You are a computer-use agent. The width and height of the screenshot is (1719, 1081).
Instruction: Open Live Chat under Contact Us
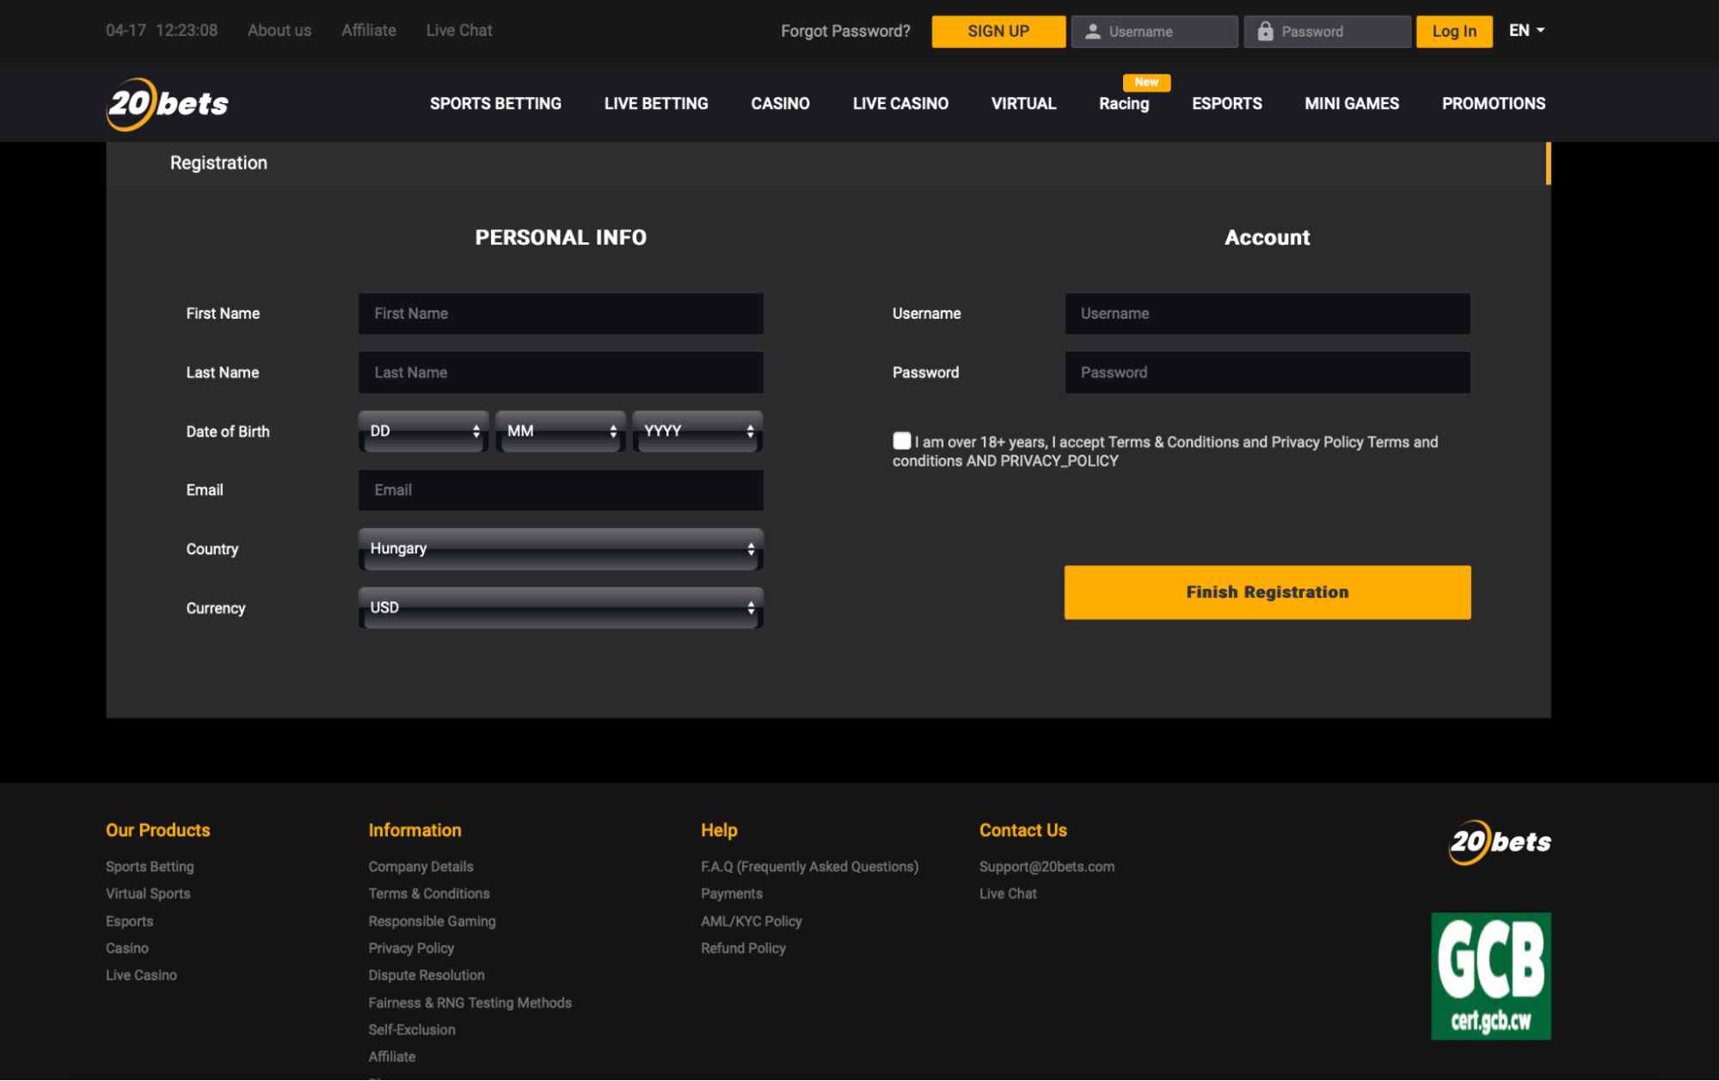click(1008, 894)
